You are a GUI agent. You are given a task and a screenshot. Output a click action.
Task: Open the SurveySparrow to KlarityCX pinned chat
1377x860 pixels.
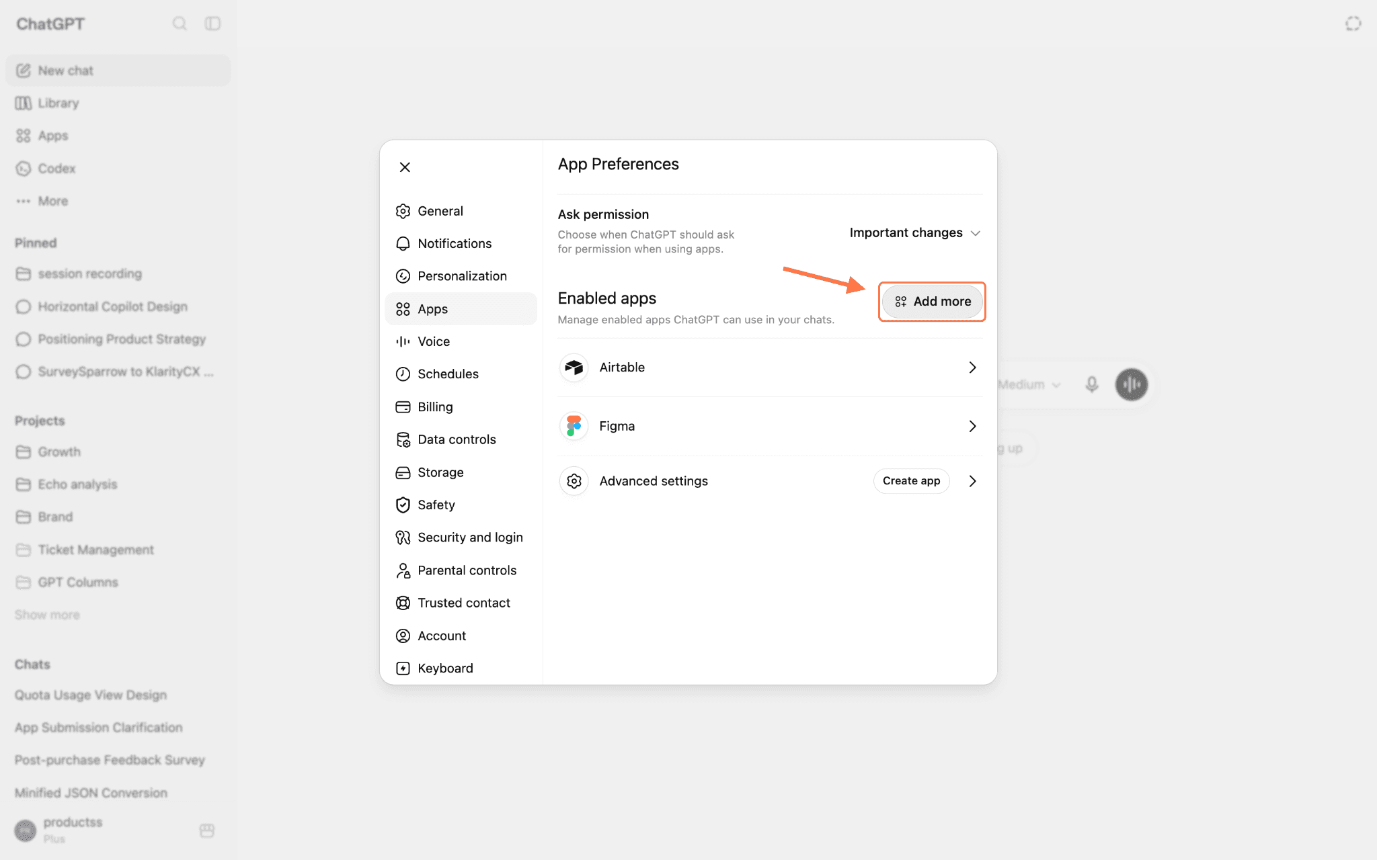coord(118,372)
